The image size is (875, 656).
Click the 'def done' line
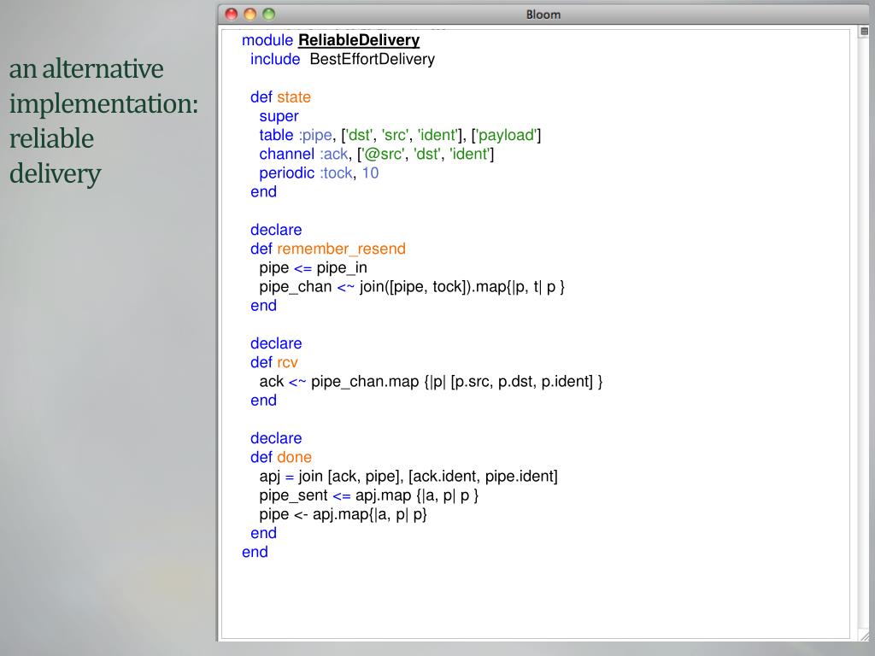[x=280, y=458]
